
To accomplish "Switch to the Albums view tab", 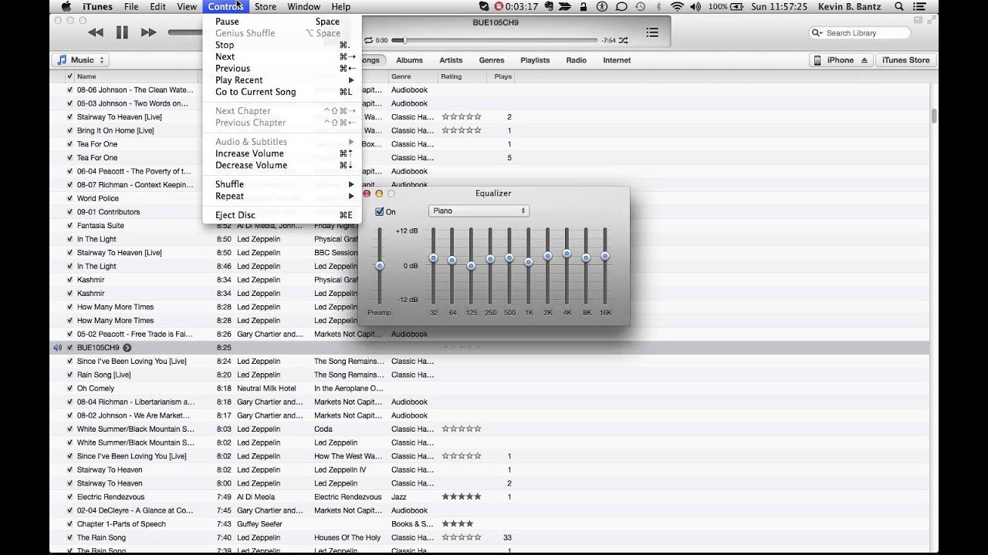I will point(409,60).
